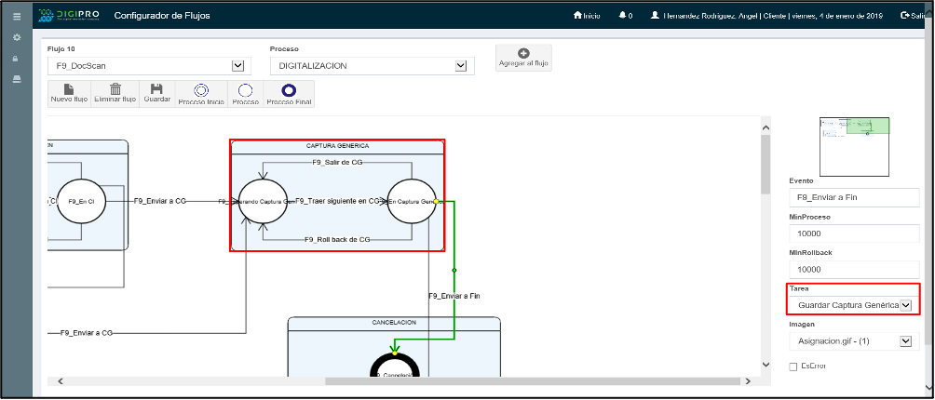Select the Proceso circle tool

click(245, 90)
